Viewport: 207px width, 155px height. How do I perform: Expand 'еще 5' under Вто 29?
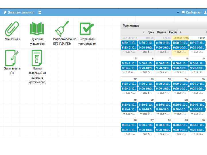146,52
